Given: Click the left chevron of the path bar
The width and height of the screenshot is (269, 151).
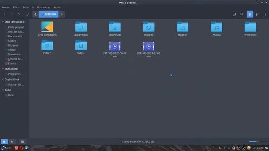Looking at the screenshot, I should point(35,14).
